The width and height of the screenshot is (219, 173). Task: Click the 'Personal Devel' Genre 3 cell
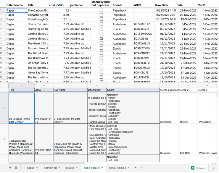click(x=207, y=139)
